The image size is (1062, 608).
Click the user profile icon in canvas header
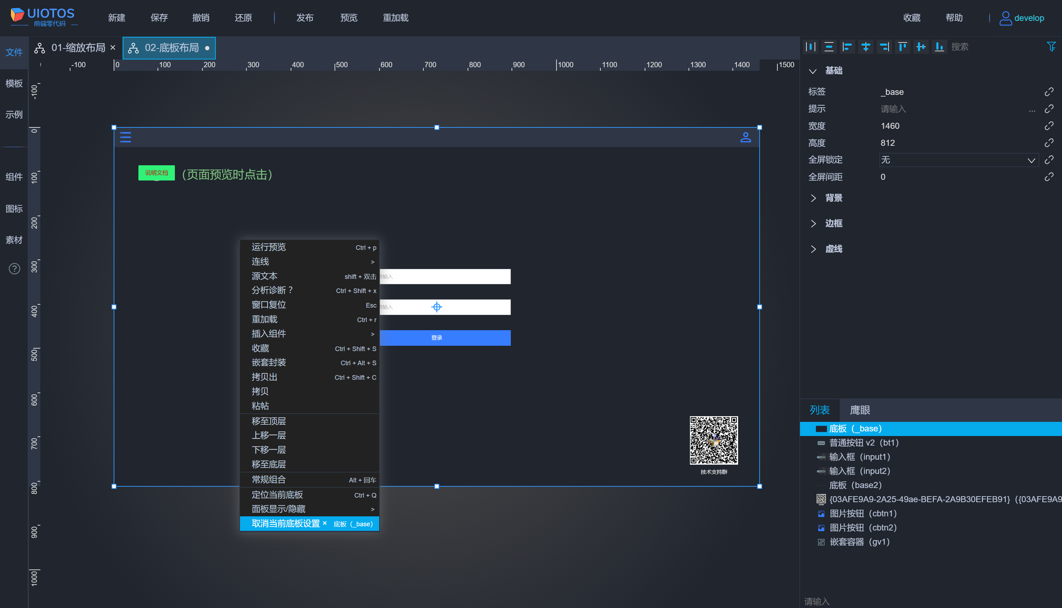[x=746, y=137]
